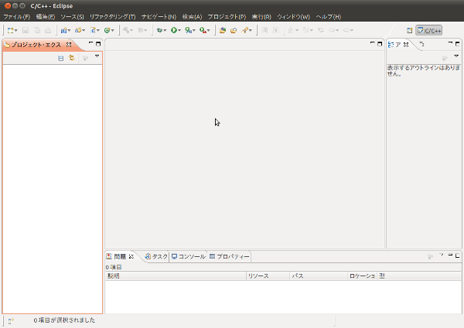Screen dimensions: 464x328
Task: Collapse all in Project Explorer
Action: (60, 58)
